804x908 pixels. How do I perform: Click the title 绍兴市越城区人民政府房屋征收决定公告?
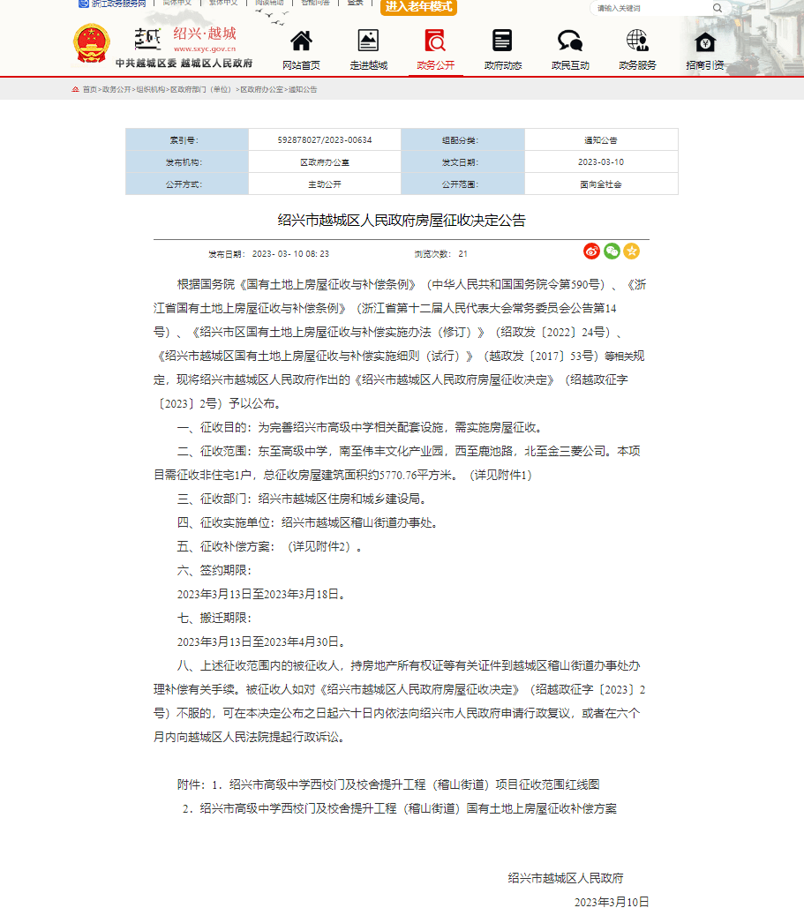tap(402, 220)
